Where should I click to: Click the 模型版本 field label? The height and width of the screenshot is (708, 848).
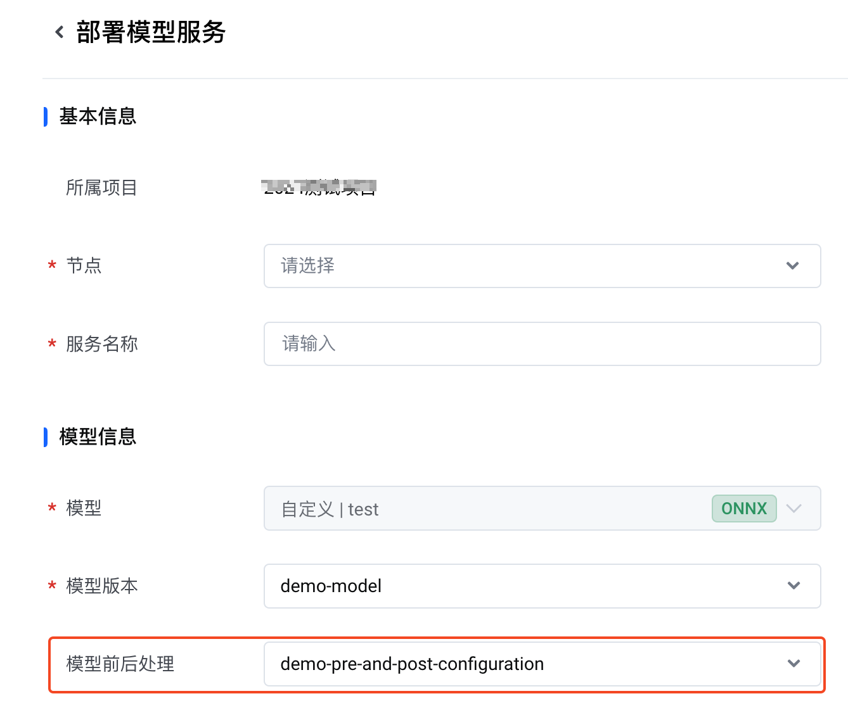(x=101, y=586)
